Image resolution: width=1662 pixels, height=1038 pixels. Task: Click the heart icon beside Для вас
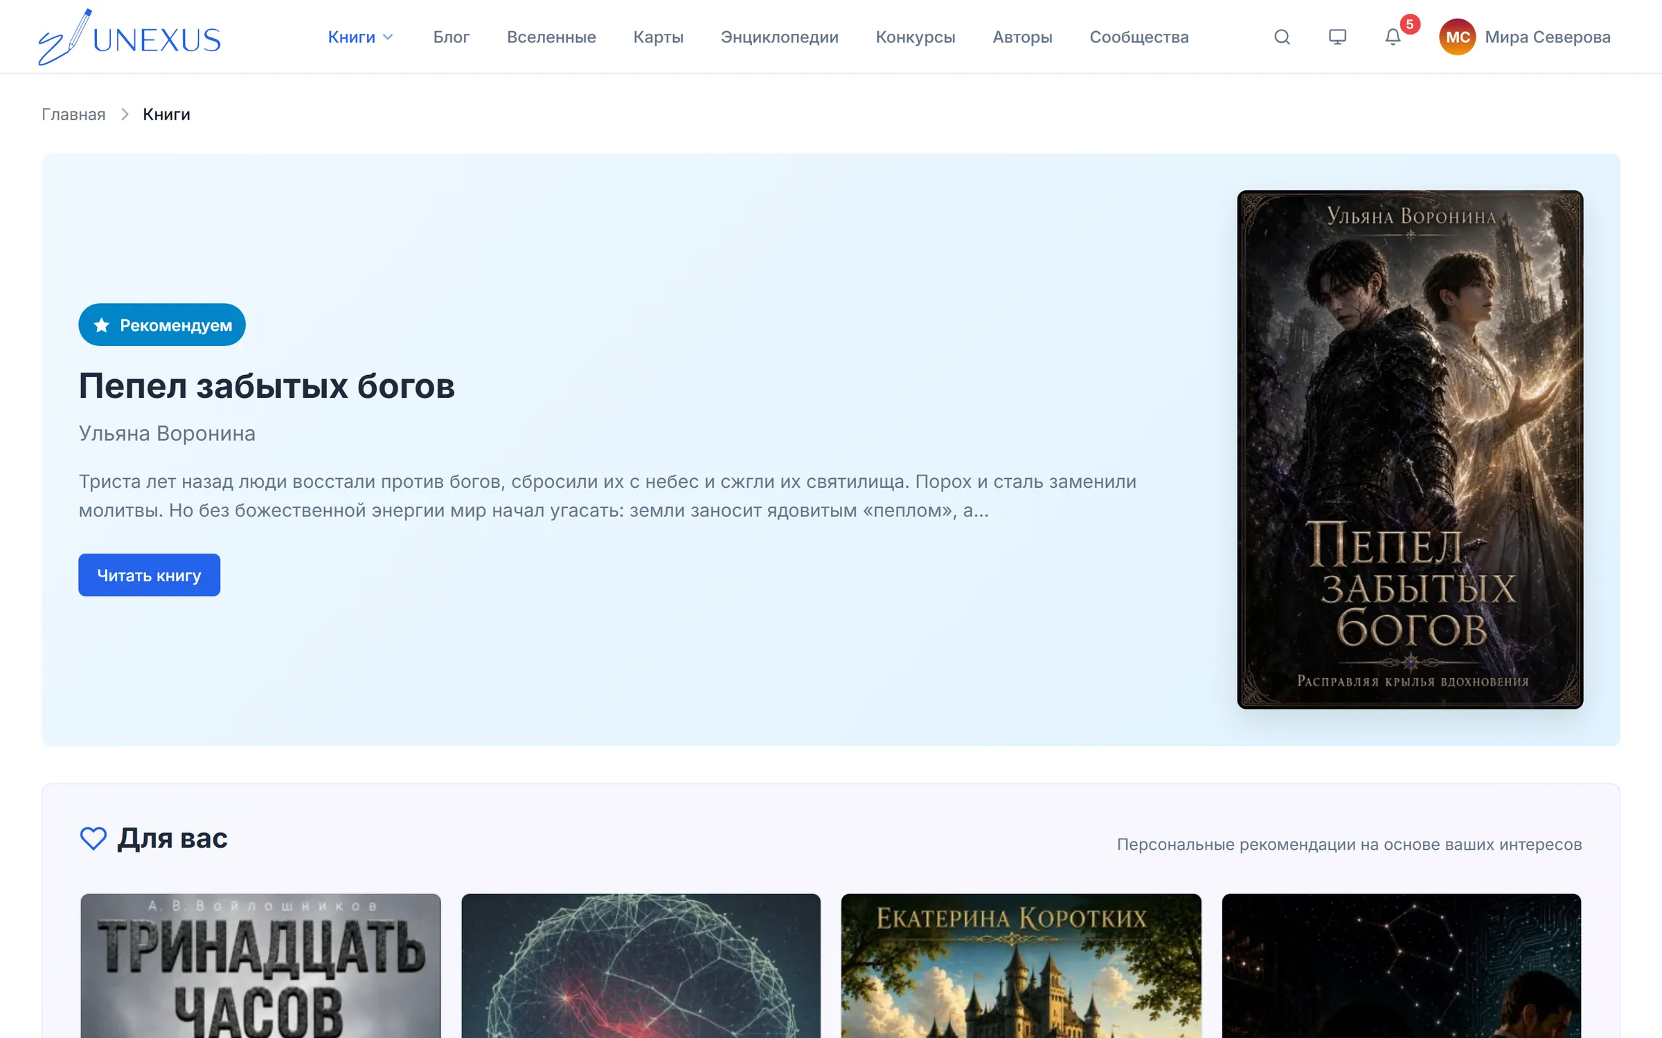93,838
